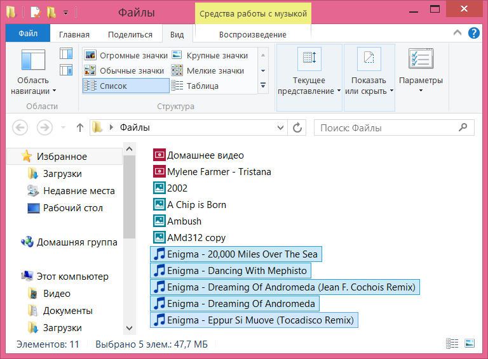
Task: Switch to the Воспроизведение tab
Action: click(x=252, y=34)
